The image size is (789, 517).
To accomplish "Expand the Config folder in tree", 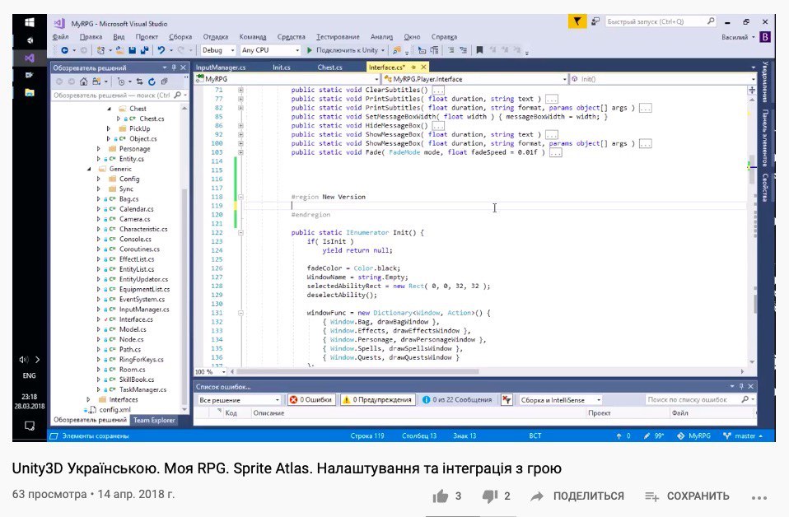I will (x=99, y=179).
